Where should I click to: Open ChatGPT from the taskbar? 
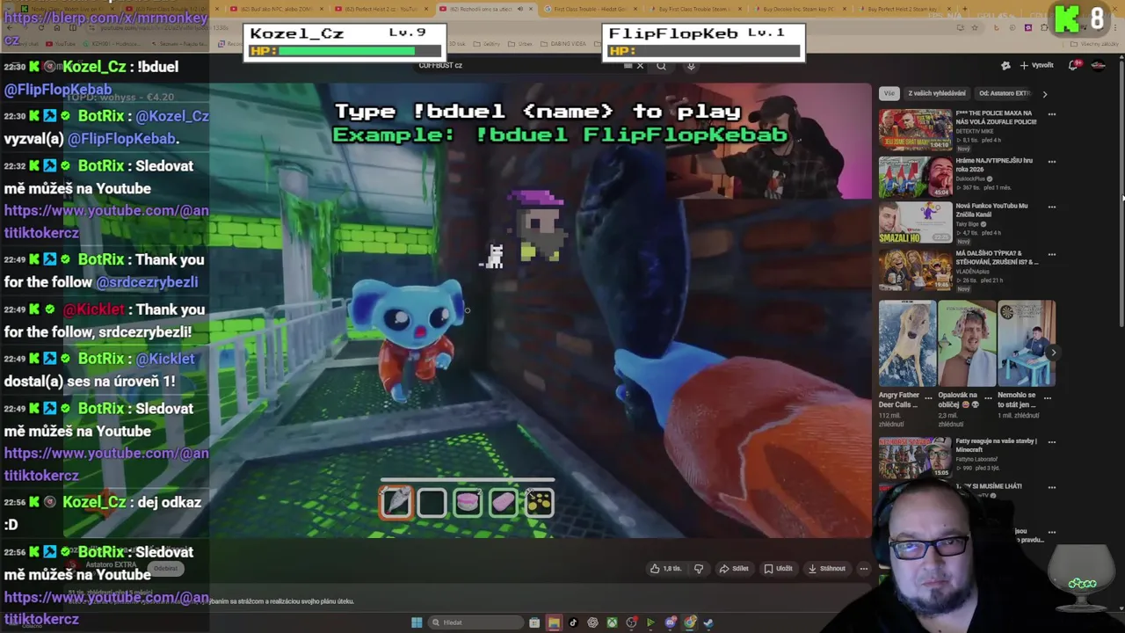[x=592, y=622]
